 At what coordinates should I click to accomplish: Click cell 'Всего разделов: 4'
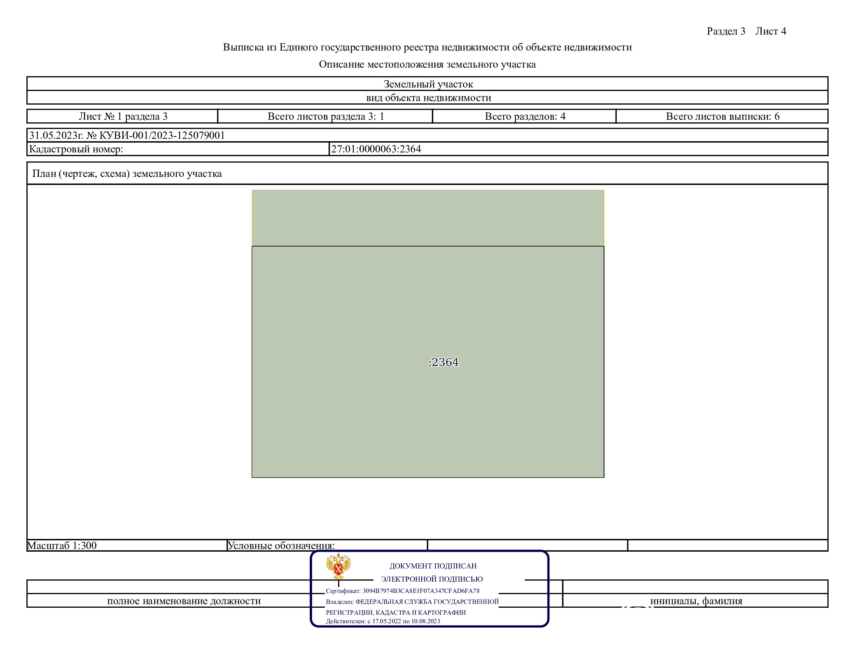(525, 116)
